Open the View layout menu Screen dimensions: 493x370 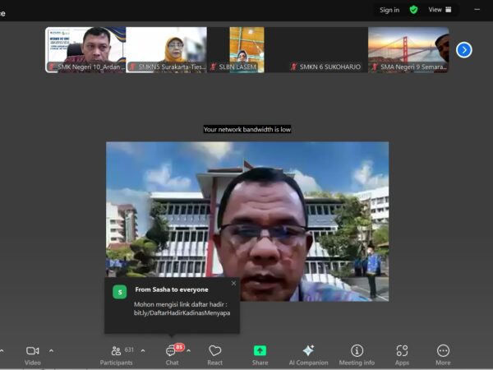pos(440,10)
